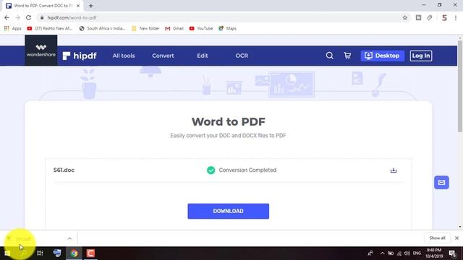Open the Edit menu

click(203, 56)
